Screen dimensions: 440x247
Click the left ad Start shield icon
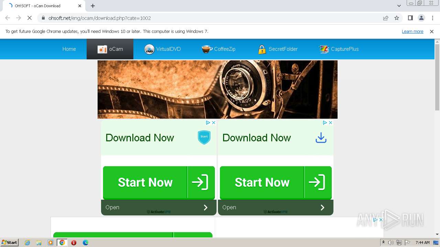[204, 137]
